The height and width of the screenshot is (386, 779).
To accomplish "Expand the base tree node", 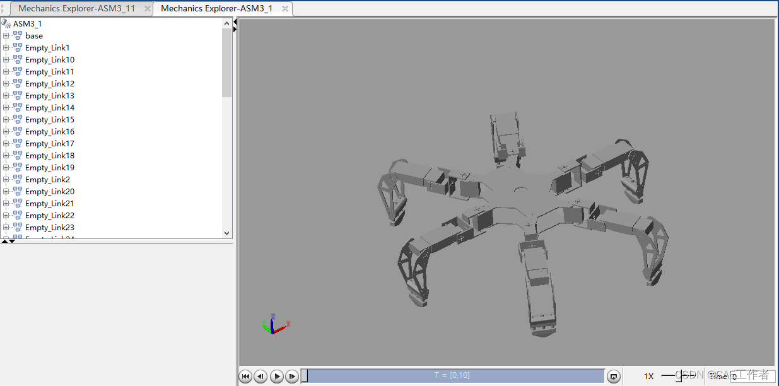I will pos(6,36).
